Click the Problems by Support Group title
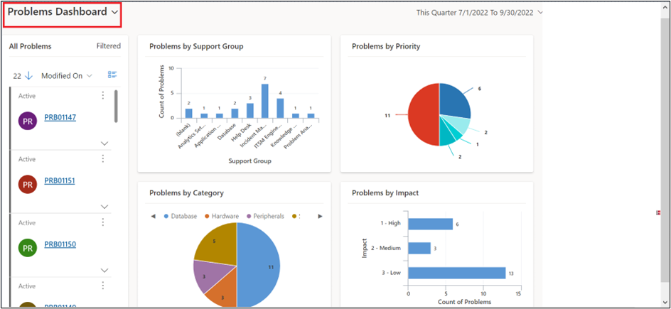Screen dimensions: 671x309 pos(196,47)
